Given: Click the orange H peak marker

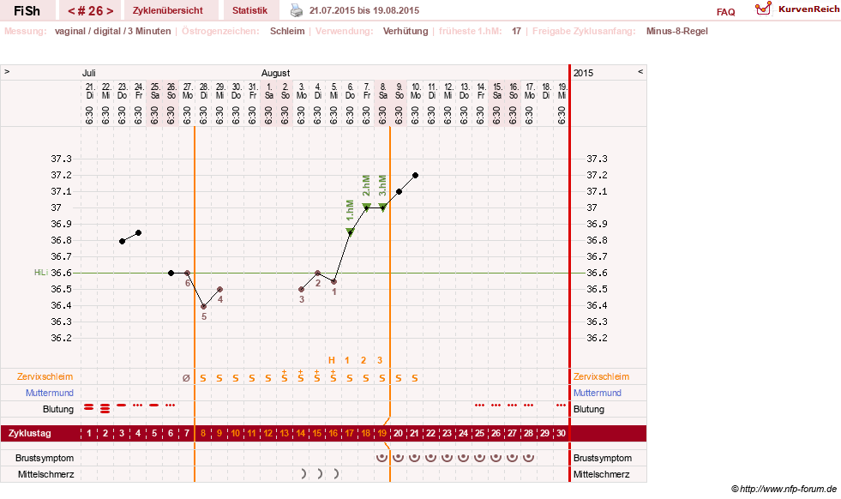Looking at the screenshot, I should (332, 361).
